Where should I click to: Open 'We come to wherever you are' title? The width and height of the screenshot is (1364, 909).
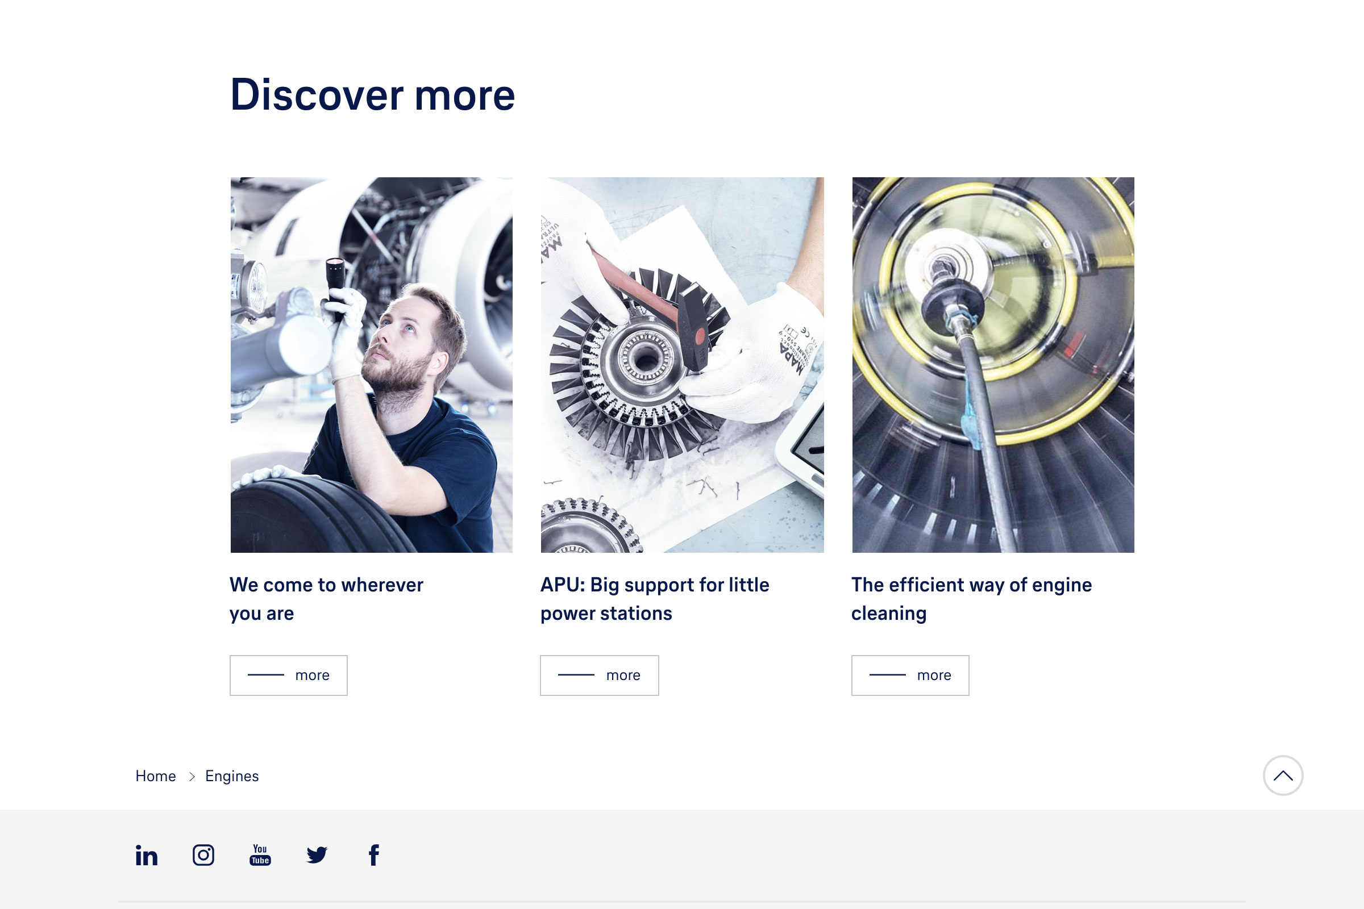[326, 599]
